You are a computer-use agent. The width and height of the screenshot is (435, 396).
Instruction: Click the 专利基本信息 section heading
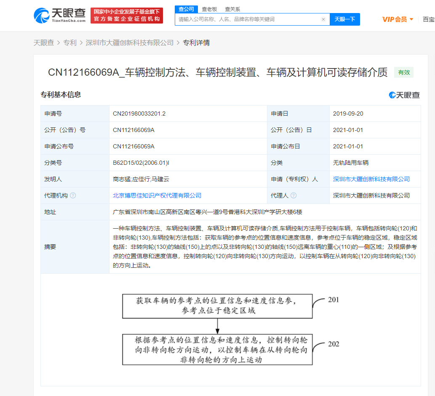(x=61, y=95)
